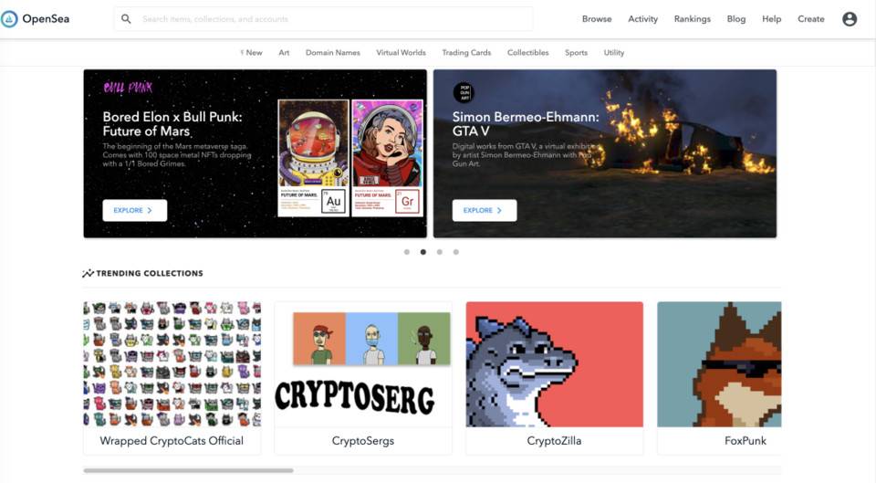The height and width of the screenshot is (483, 876).
Task: Click the New category sparkle icon
Action: click(242, 53)
